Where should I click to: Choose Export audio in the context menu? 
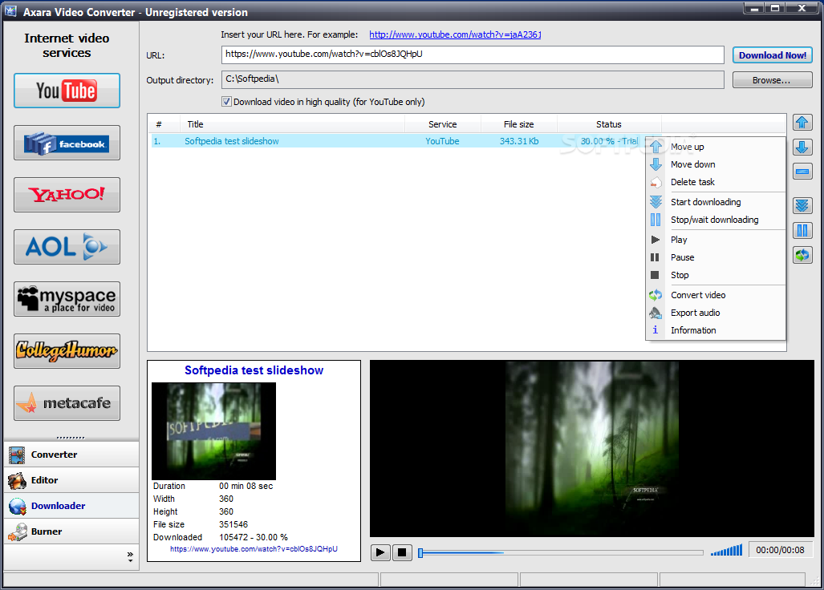pos(715,313)
